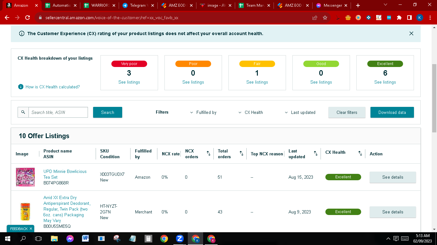
Task: Open How is CX Health calculated link
Action: coord(53,87)
